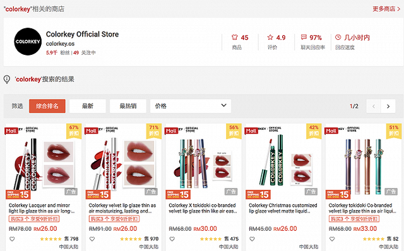
Task: Click the RM33.00 price
Action: pyautogui.click(x=365, y=228)
